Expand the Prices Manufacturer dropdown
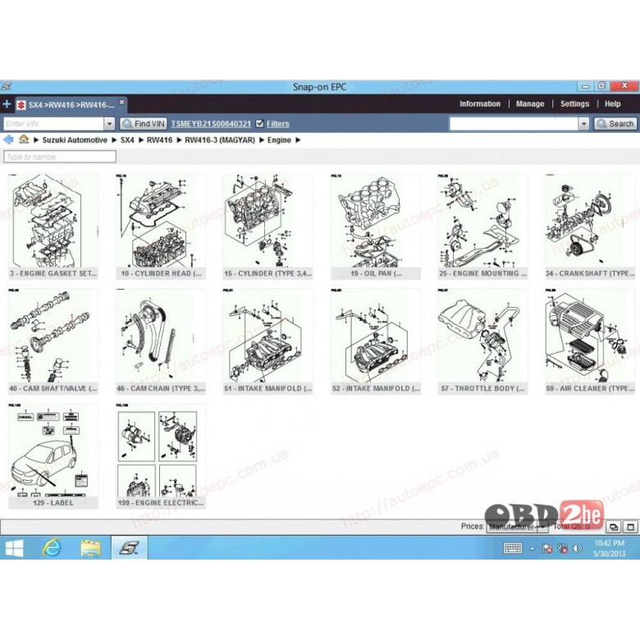The height and width of the screenshot is (640, 640). (x=517, y=527)
